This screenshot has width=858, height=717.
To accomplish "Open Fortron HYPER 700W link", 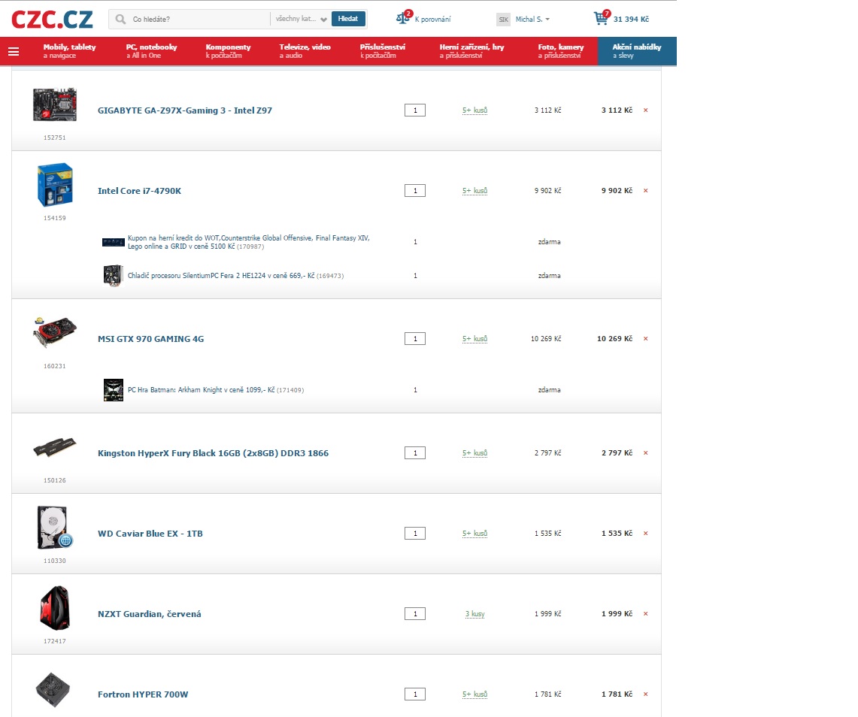I will pyautogui.click(x=143, y=694).
